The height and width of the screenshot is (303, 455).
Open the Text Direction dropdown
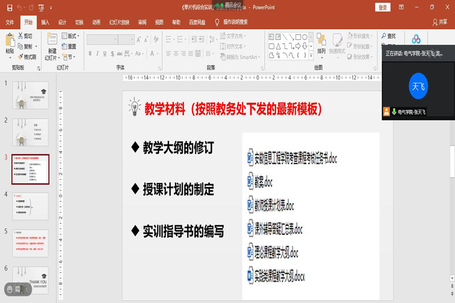[233, 36]
